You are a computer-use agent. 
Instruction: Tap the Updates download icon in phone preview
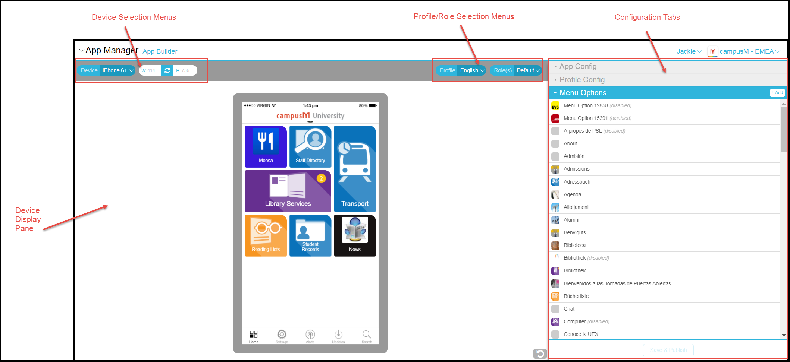[x=338, y=334]
